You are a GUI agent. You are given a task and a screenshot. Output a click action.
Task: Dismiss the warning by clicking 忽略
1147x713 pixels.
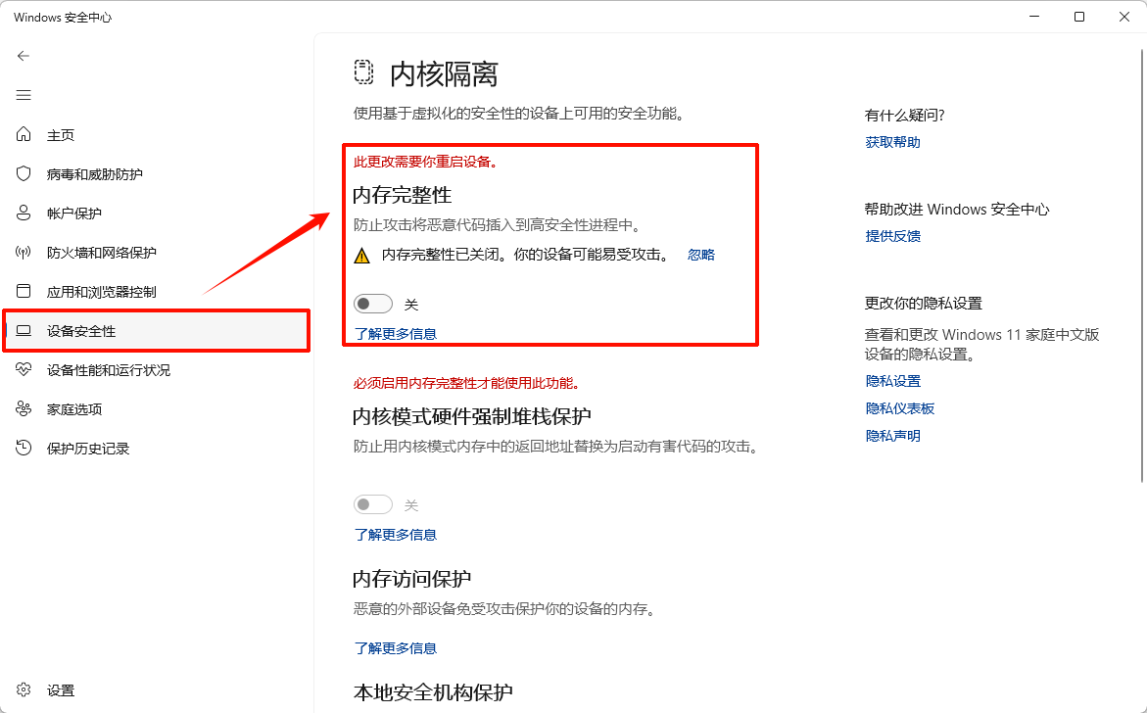pos(701,254)
